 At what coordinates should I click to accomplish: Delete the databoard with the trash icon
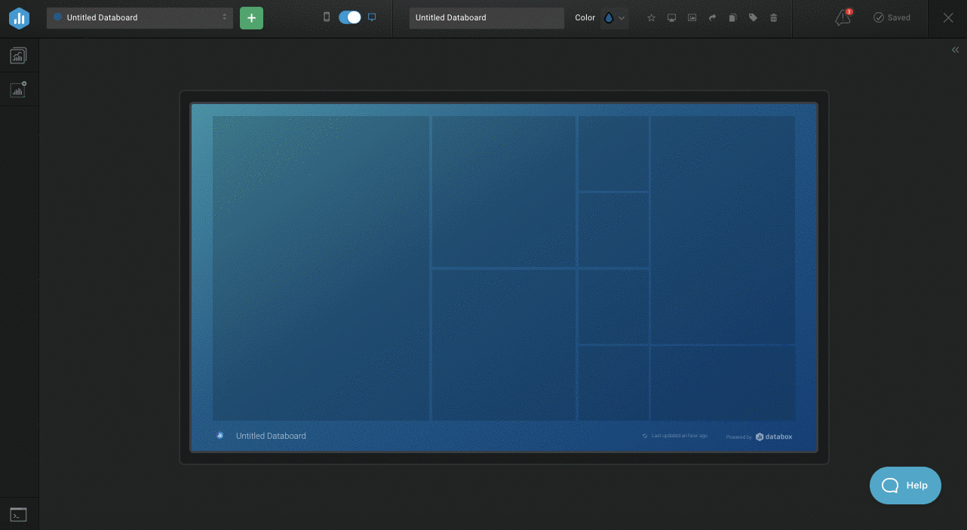[773, 18]
